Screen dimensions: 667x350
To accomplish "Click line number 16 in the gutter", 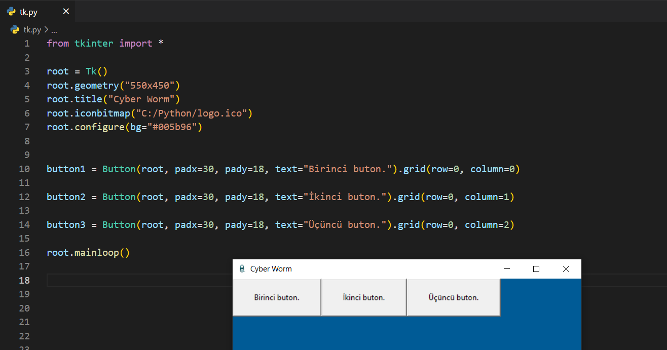I will pyautogui.click(x=24, y=252).
